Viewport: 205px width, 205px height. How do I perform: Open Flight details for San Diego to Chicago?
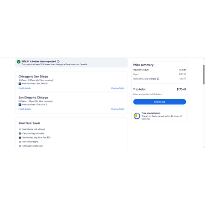[25, 109]
